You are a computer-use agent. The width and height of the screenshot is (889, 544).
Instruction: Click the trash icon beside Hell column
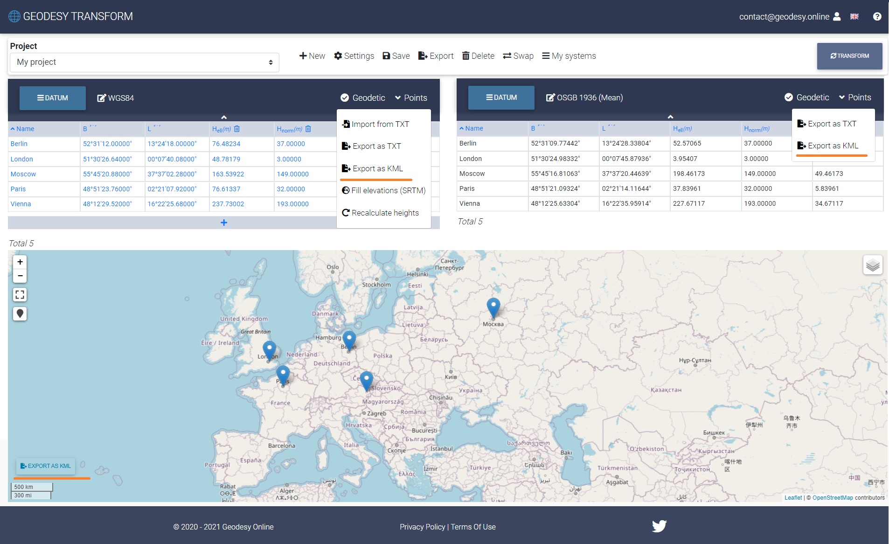coord(237,129)
